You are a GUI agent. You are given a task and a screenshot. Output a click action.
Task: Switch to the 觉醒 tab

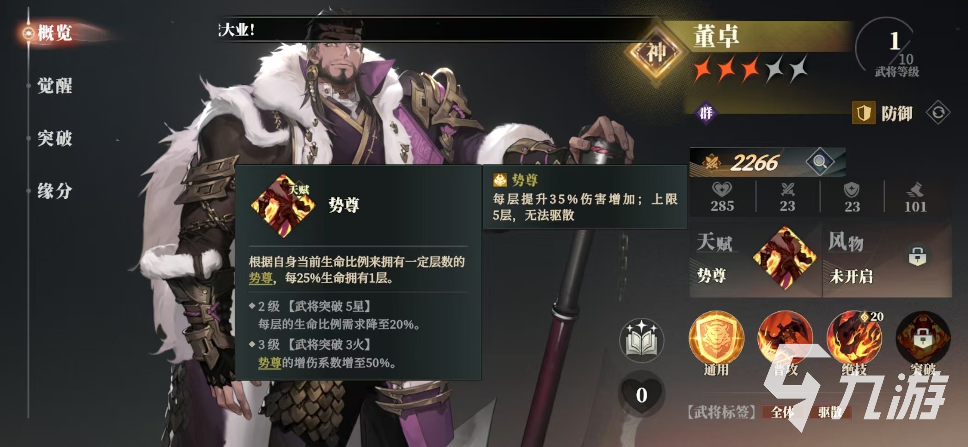pos(55,86)
